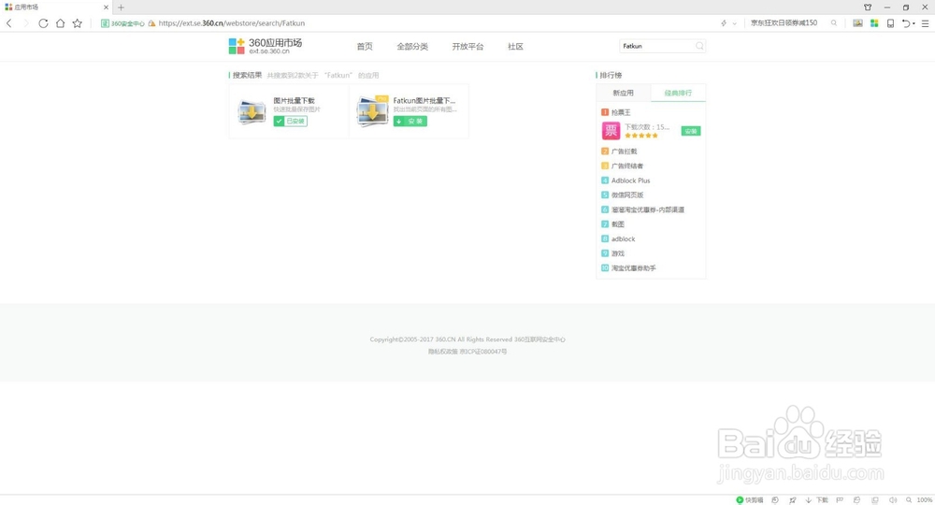Screen dimensions: 935x505
Task: Open a new tab with the plus button
Action: (121, 7)
